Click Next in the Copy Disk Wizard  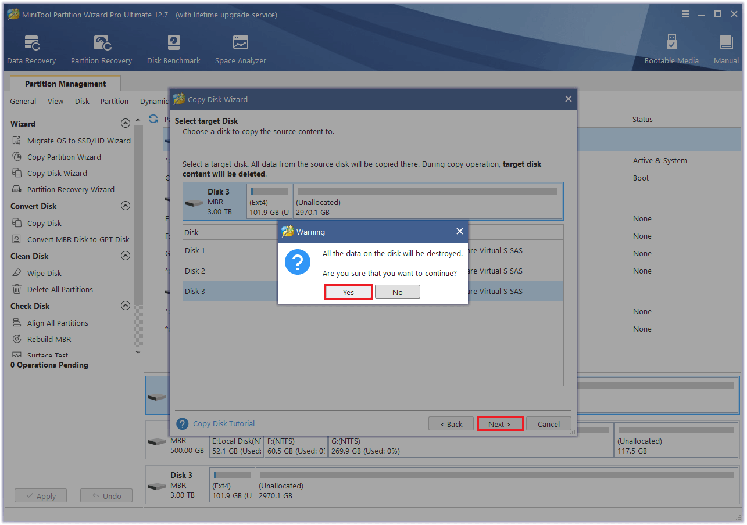pyautogui.click(x=500, y=424)
